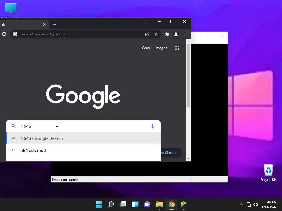This screenshot has height=211, width=282.
Task: Bookmark this tab with the star icon
Action: [x=156, y=34]
